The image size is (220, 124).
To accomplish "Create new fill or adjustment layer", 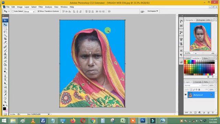I will coord(199,113).
